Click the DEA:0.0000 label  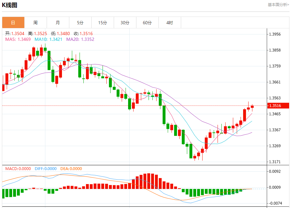(71, 168)
